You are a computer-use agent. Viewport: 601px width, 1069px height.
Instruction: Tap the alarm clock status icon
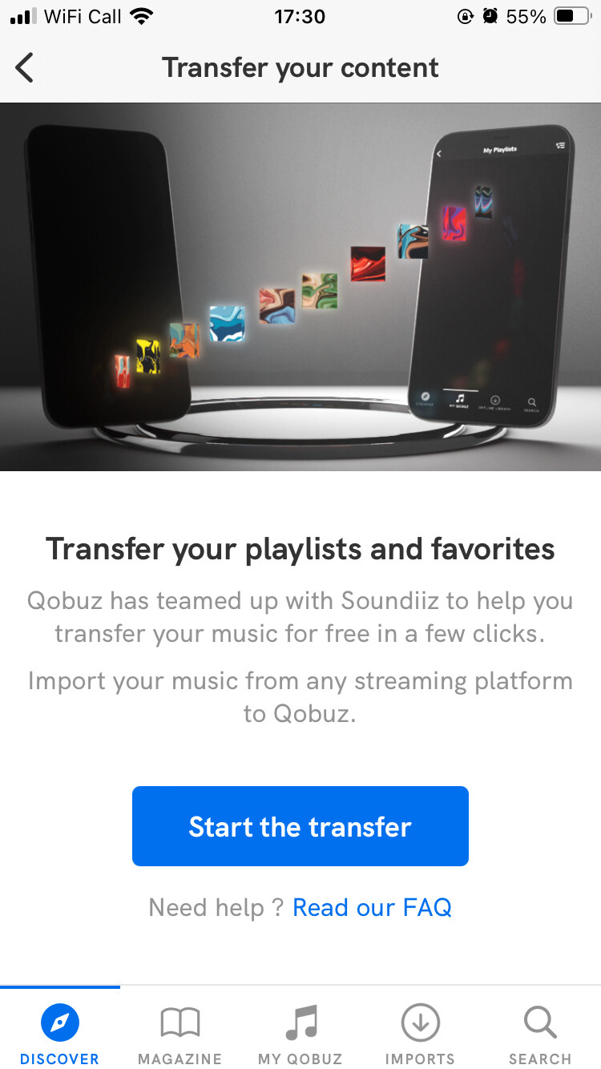click(x=490, y=16)
